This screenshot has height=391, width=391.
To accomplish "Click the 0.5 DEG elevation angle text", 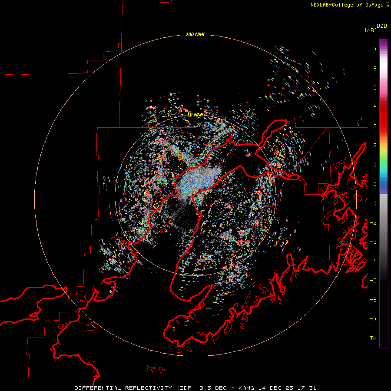I will pyautogui.click(x=213, y=388).
